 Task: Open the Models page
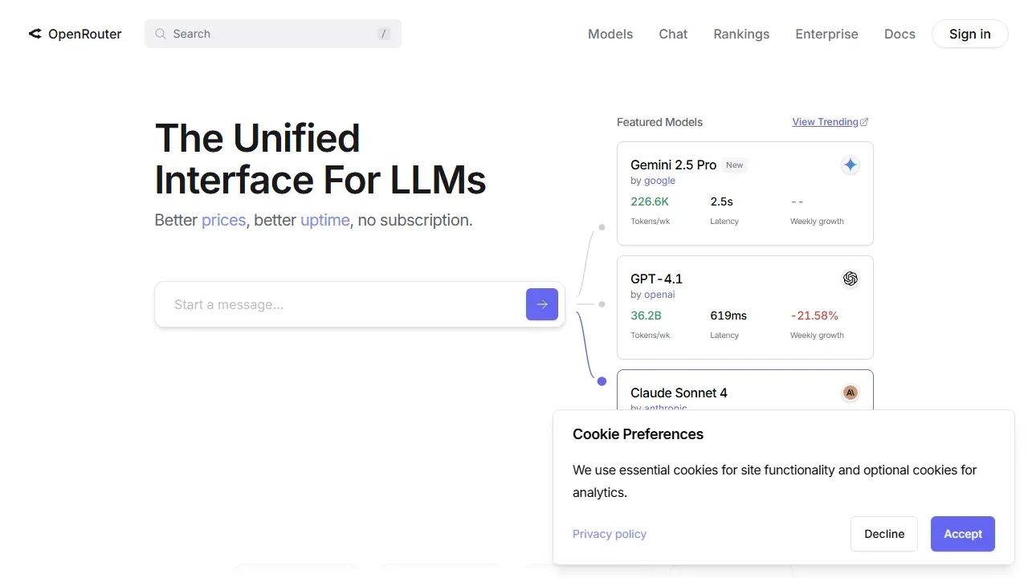[610, 34]
